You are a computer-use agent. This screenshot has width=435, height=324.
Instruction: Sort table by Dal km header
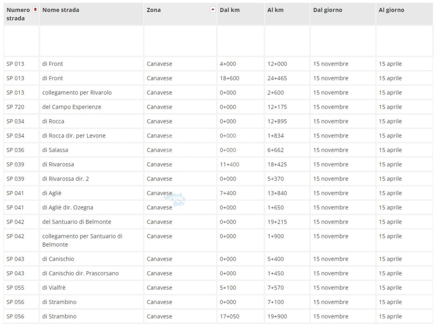coord(229,10)
